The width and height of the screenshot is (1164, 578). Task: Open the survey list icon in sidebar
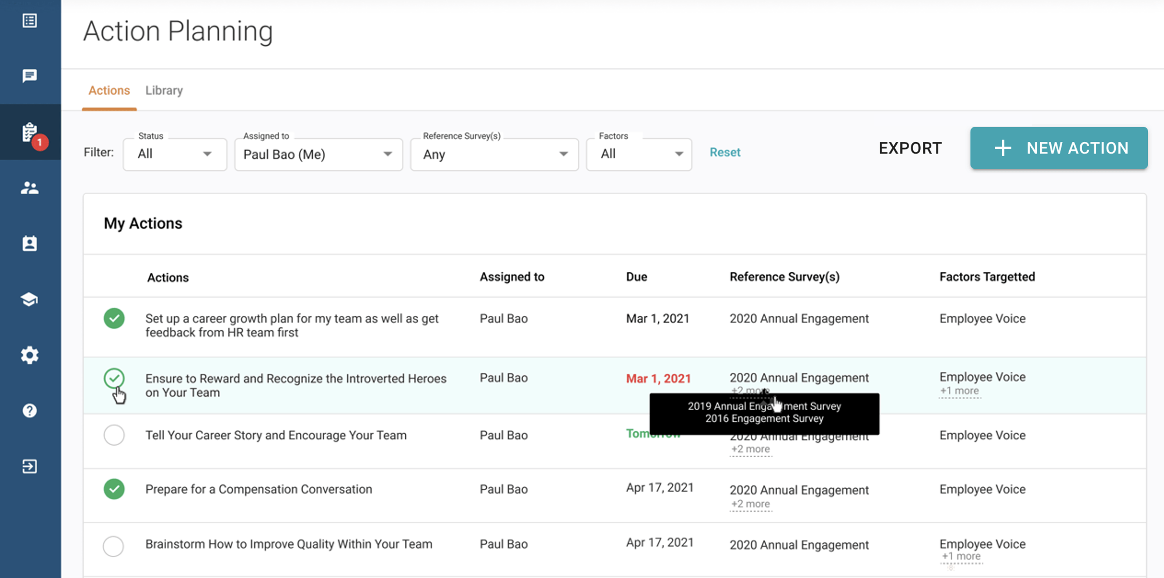click(x=30, y=21)
